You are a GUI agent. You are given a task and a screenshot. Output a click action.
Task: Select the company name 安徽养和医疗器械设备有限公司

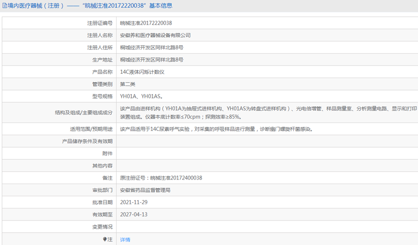(155, 35)
